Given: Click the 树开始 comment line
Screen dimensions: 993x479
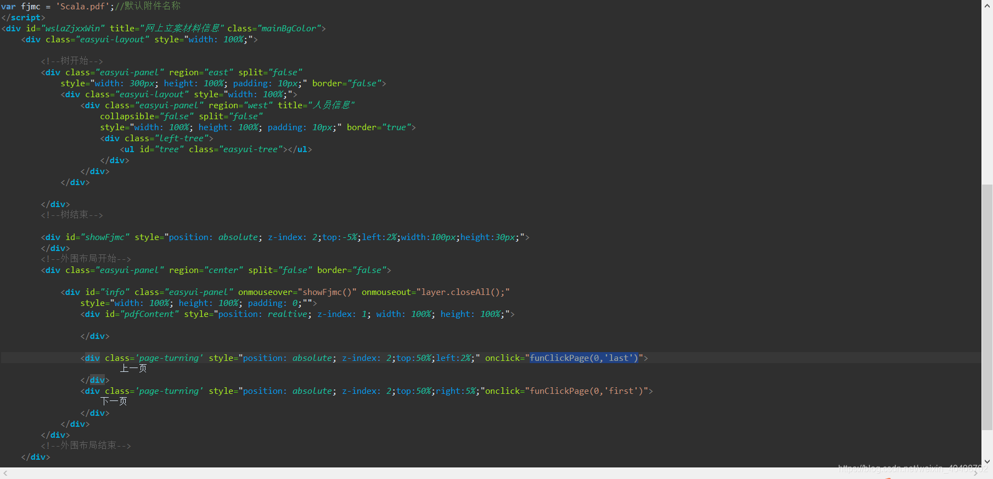Looking at the screenshot, I should point(72,61).
